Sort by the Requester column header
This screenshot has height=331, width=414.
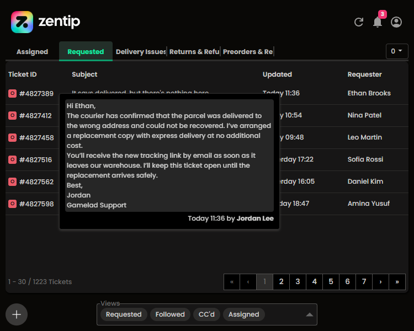(365, 74)
